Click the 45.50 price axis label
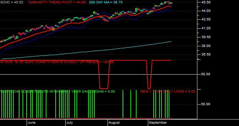This screenshot has height=126, width=239. 206,2
